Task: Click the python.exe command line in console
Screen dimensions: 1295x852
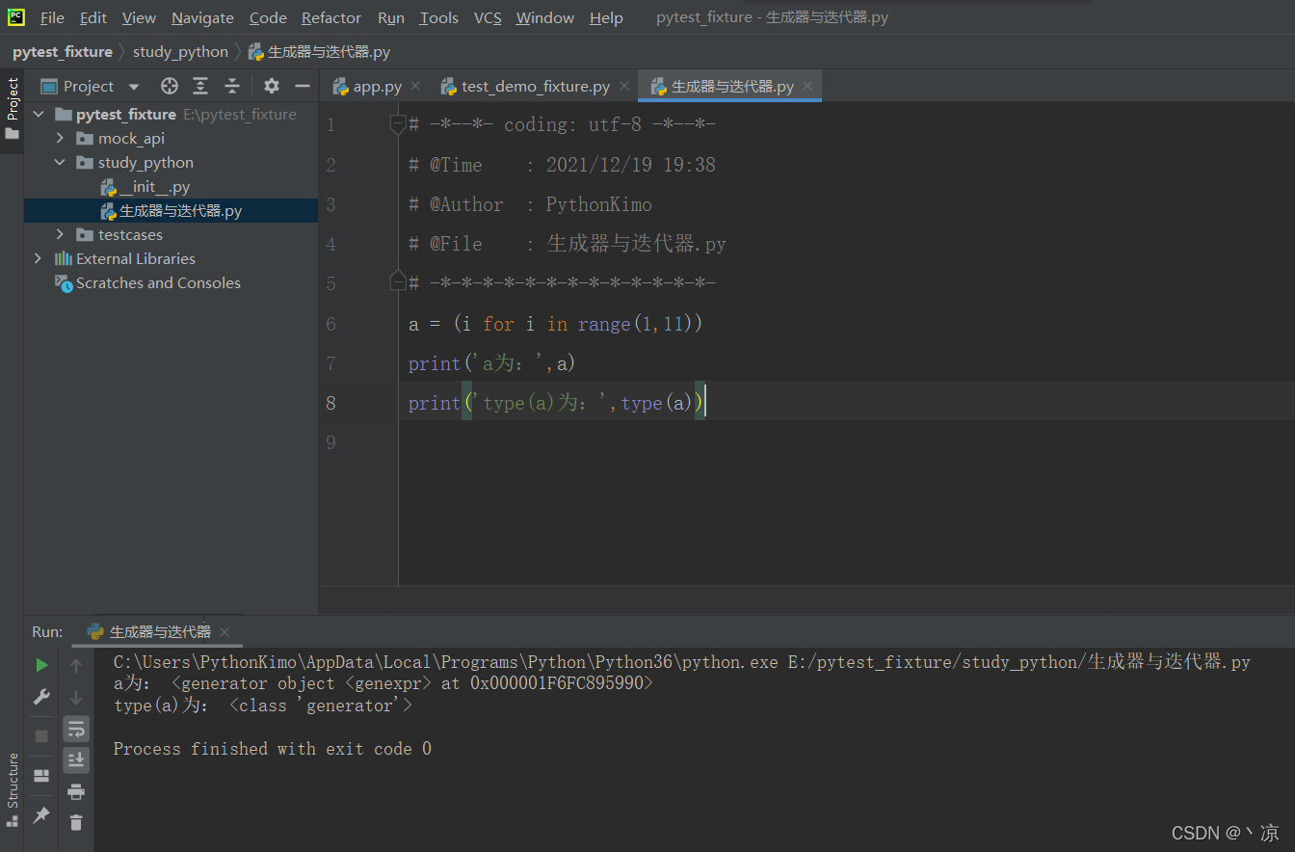Action: [x=681, y=662]
